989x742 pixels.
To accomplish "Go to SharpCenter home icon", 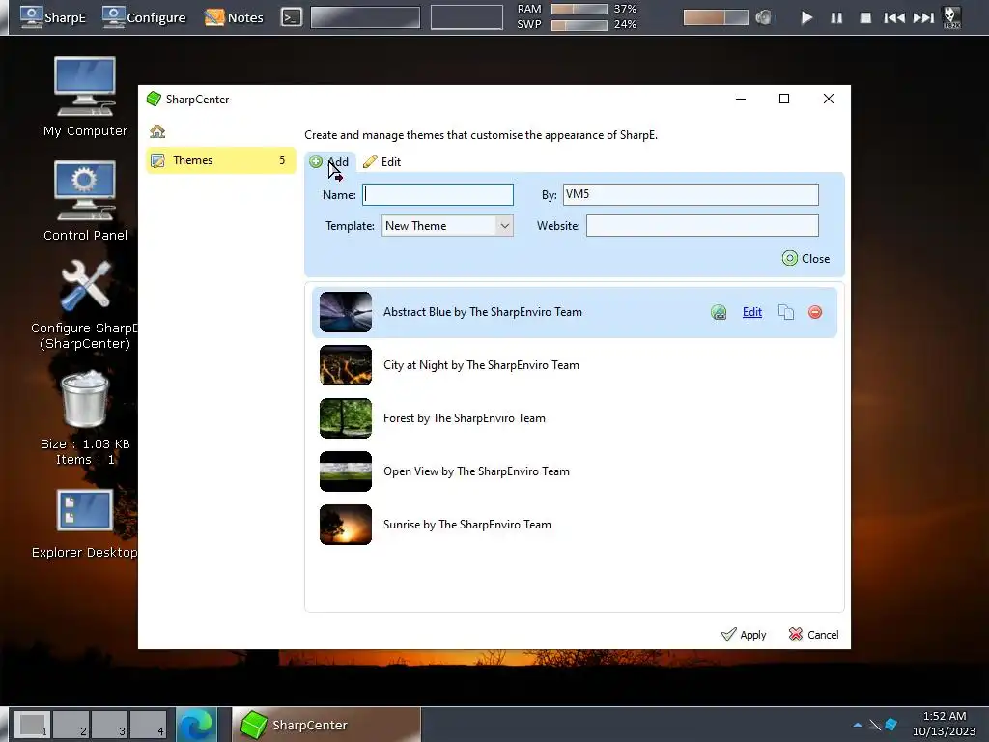I will pos(157,131).
